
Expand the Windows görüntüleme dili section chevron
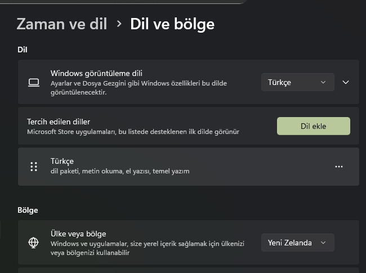coord(346,82)
